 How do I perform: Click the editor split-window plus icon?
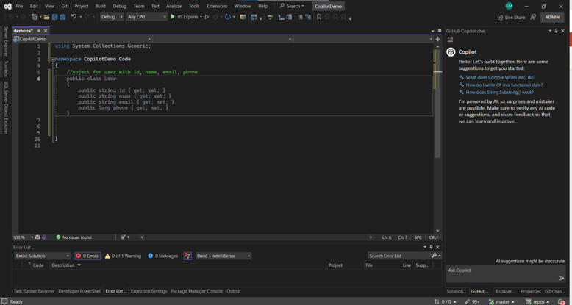point(437,39)
